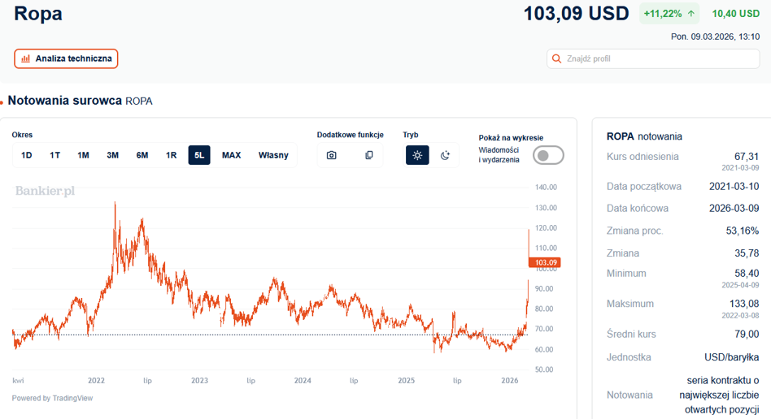Select the 3M period
771x419 pixels.
pos(112,155)
